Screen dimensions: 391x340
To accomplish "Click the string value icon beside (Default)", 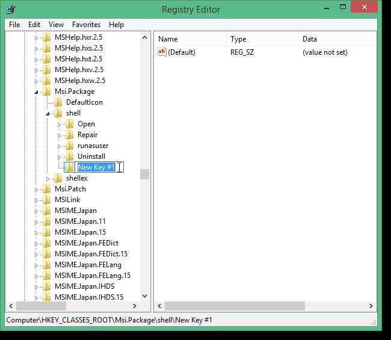I will (162, 52).
